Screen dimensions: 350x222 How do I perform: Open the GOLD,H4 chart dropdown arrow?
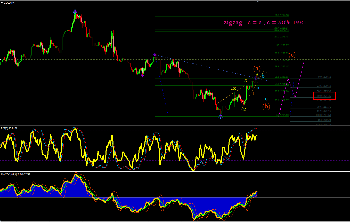click(2, 3)
